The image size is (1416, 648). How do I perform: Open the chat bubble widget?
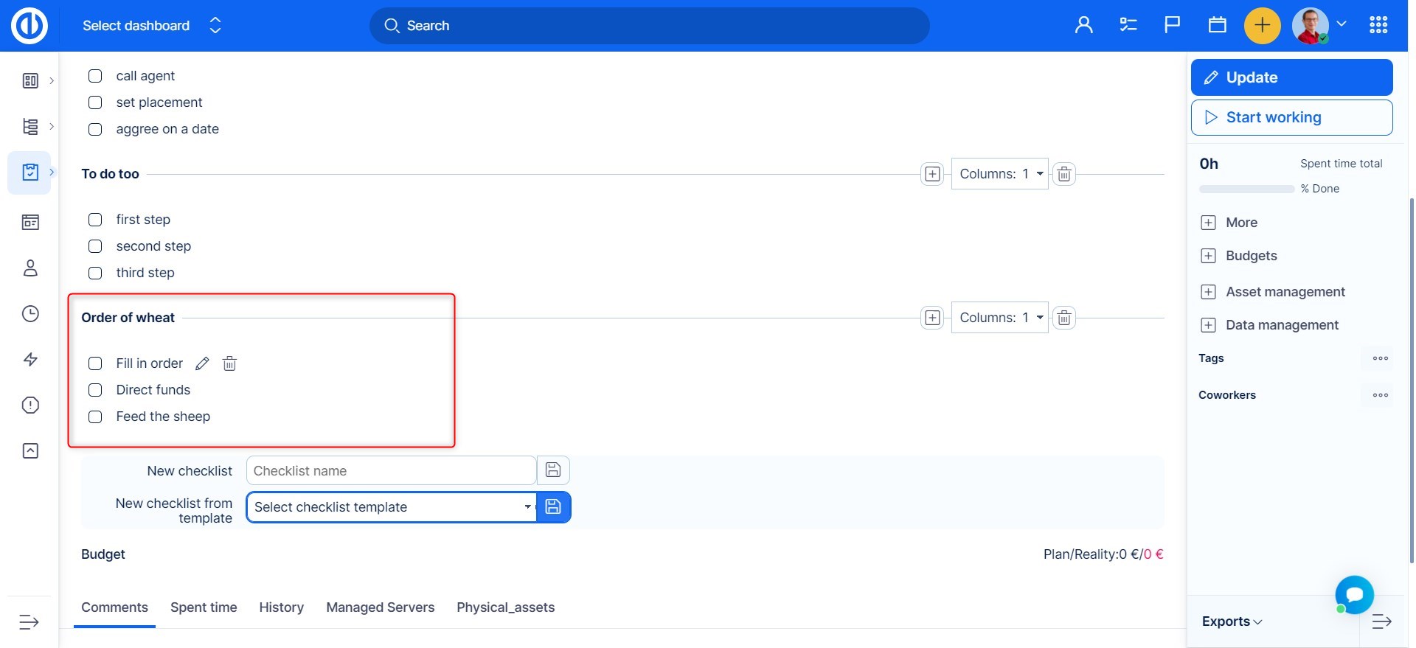point(1354,594)
